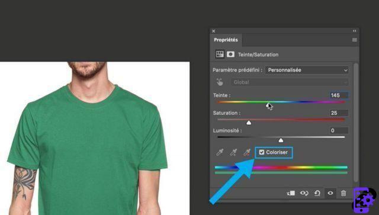379x215 pixels.
Task: Click the upper rainbow color bar
Action: (281, 168)
